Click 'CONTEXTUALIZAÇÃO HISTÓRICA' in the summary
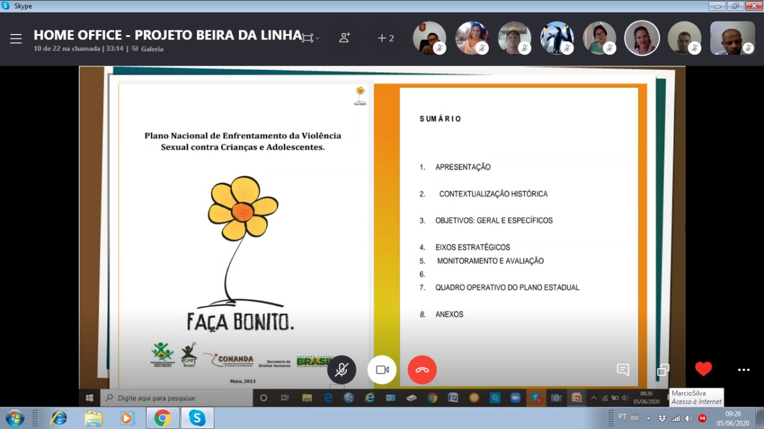The height and width of the screenshot is (429, 764). [x=494, y=194]
